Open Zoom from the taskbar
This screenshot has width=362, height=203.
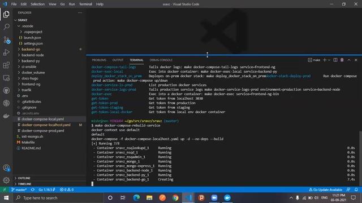[x=214, y=198]
